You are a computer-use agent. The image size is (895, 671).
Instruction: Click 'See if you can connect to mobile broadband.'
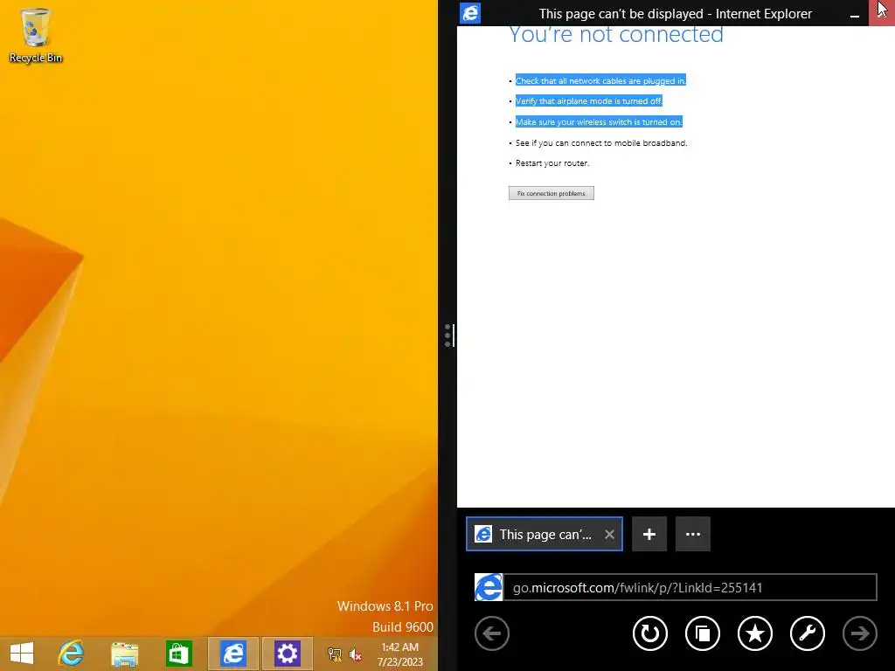click(x=601, y=142)
